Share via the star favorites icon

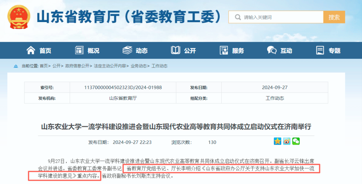click(x=278, y=141)
